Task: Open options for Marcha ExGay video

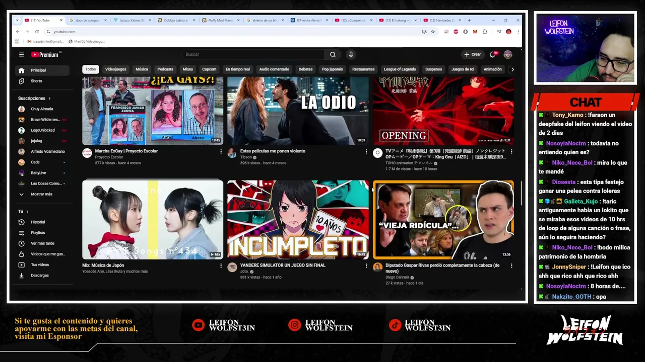Action: pos(221,151)
